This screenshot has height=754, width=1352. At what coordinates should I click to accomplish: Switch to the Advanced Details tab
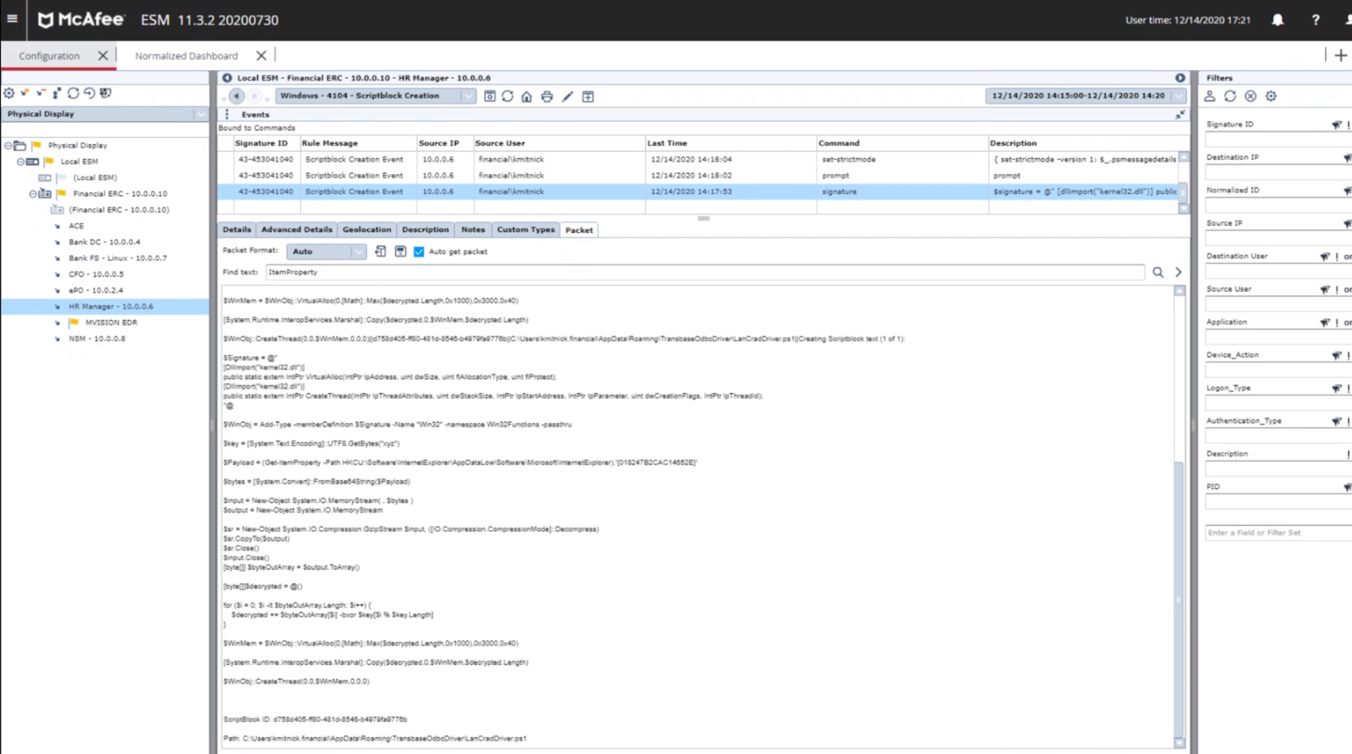click(297, 229)
